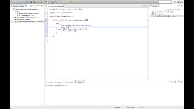Click the Print icon in the toolbar
Viewport: 194px width, 109px height.
pyautogui.click(x=21, y=2)
